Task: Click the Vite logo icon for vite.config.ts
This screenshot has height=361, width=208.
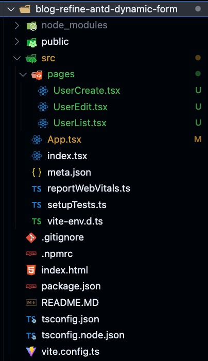Action: click(31, 352)
